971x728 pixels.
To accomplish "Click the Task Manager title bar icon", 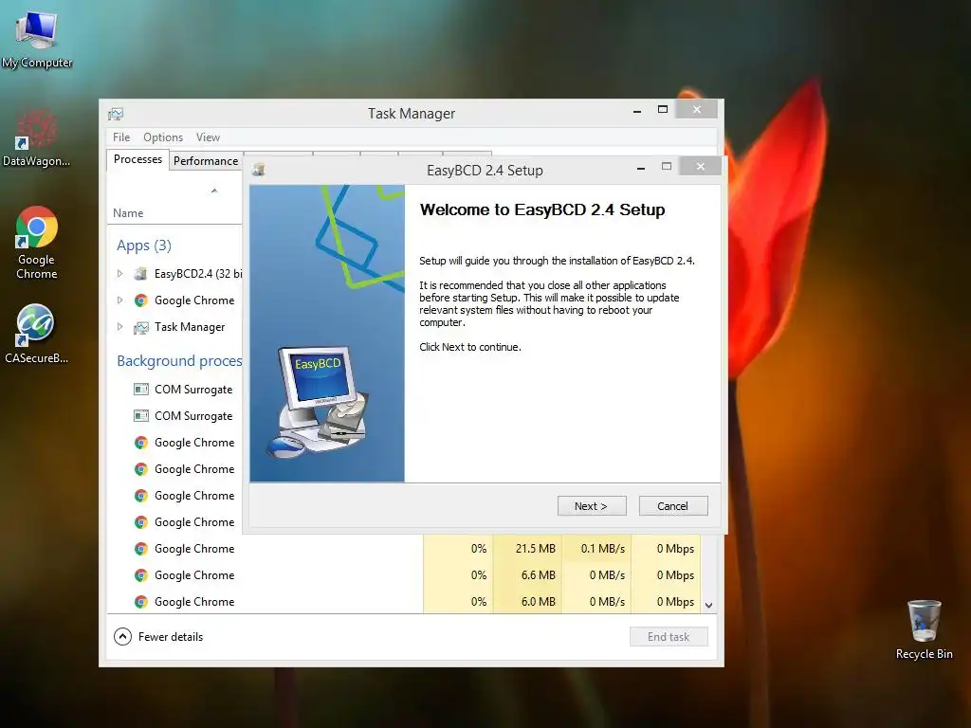I will 116,114.
